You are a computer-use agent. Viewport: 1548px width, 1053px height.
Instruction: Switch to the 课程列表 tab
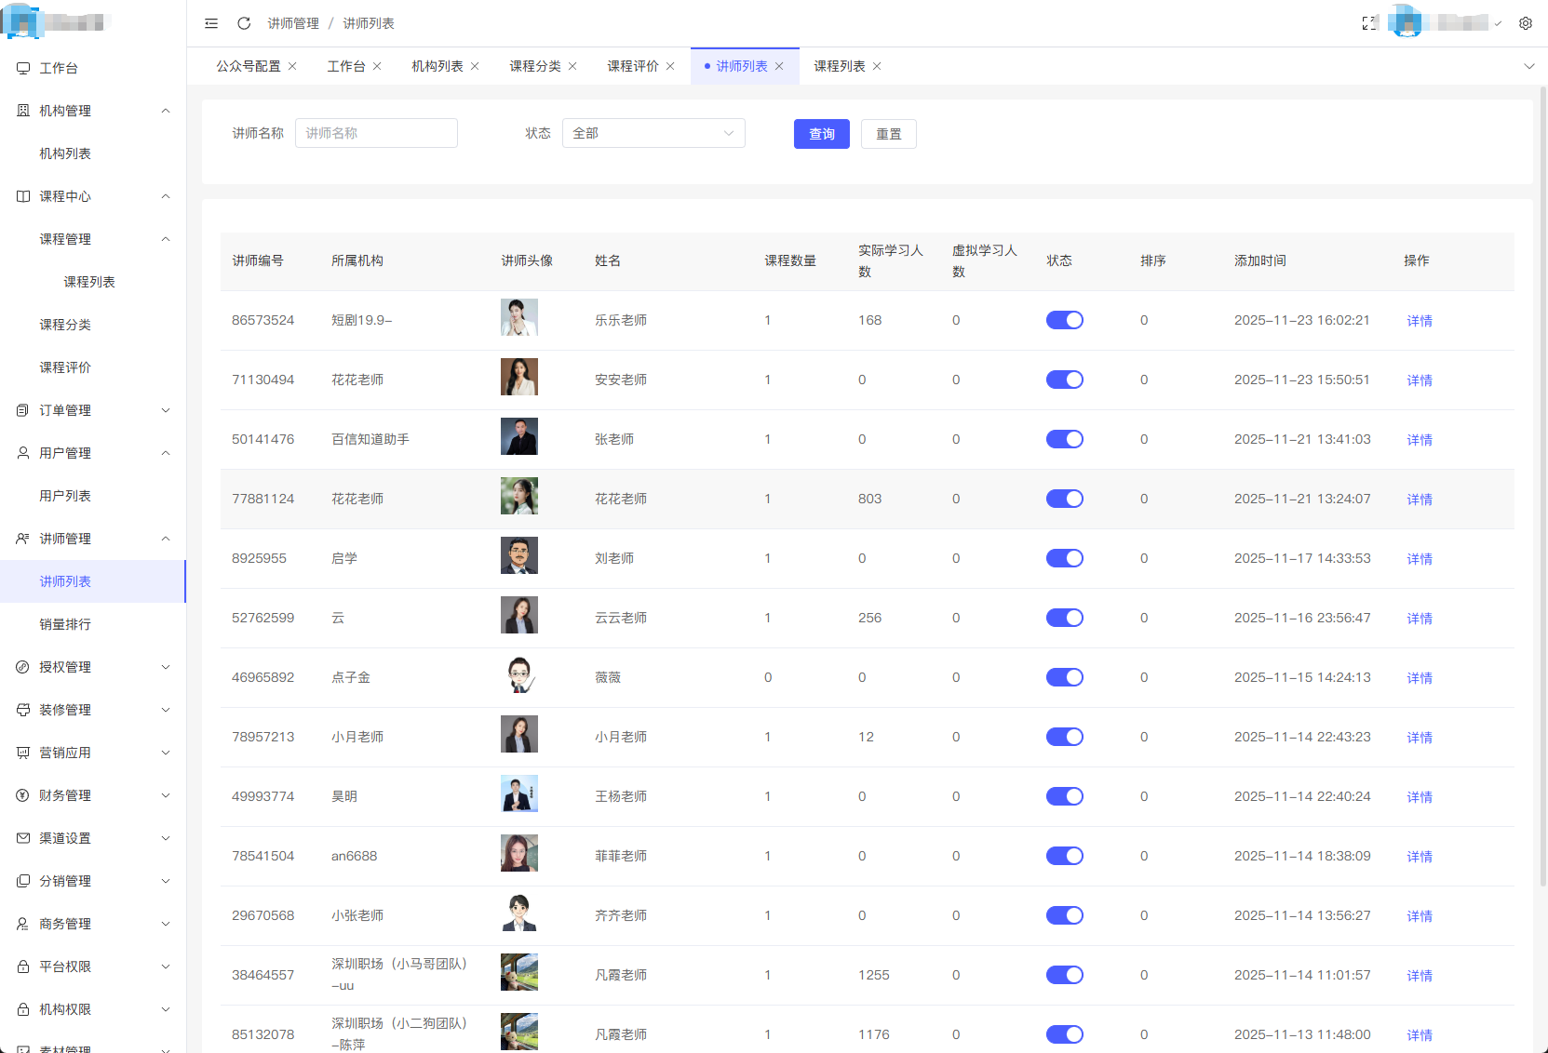[x=839, y=66]
